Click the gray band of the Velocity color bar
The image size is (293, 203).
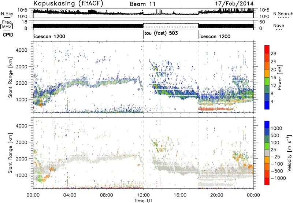(x=267, y=153)
